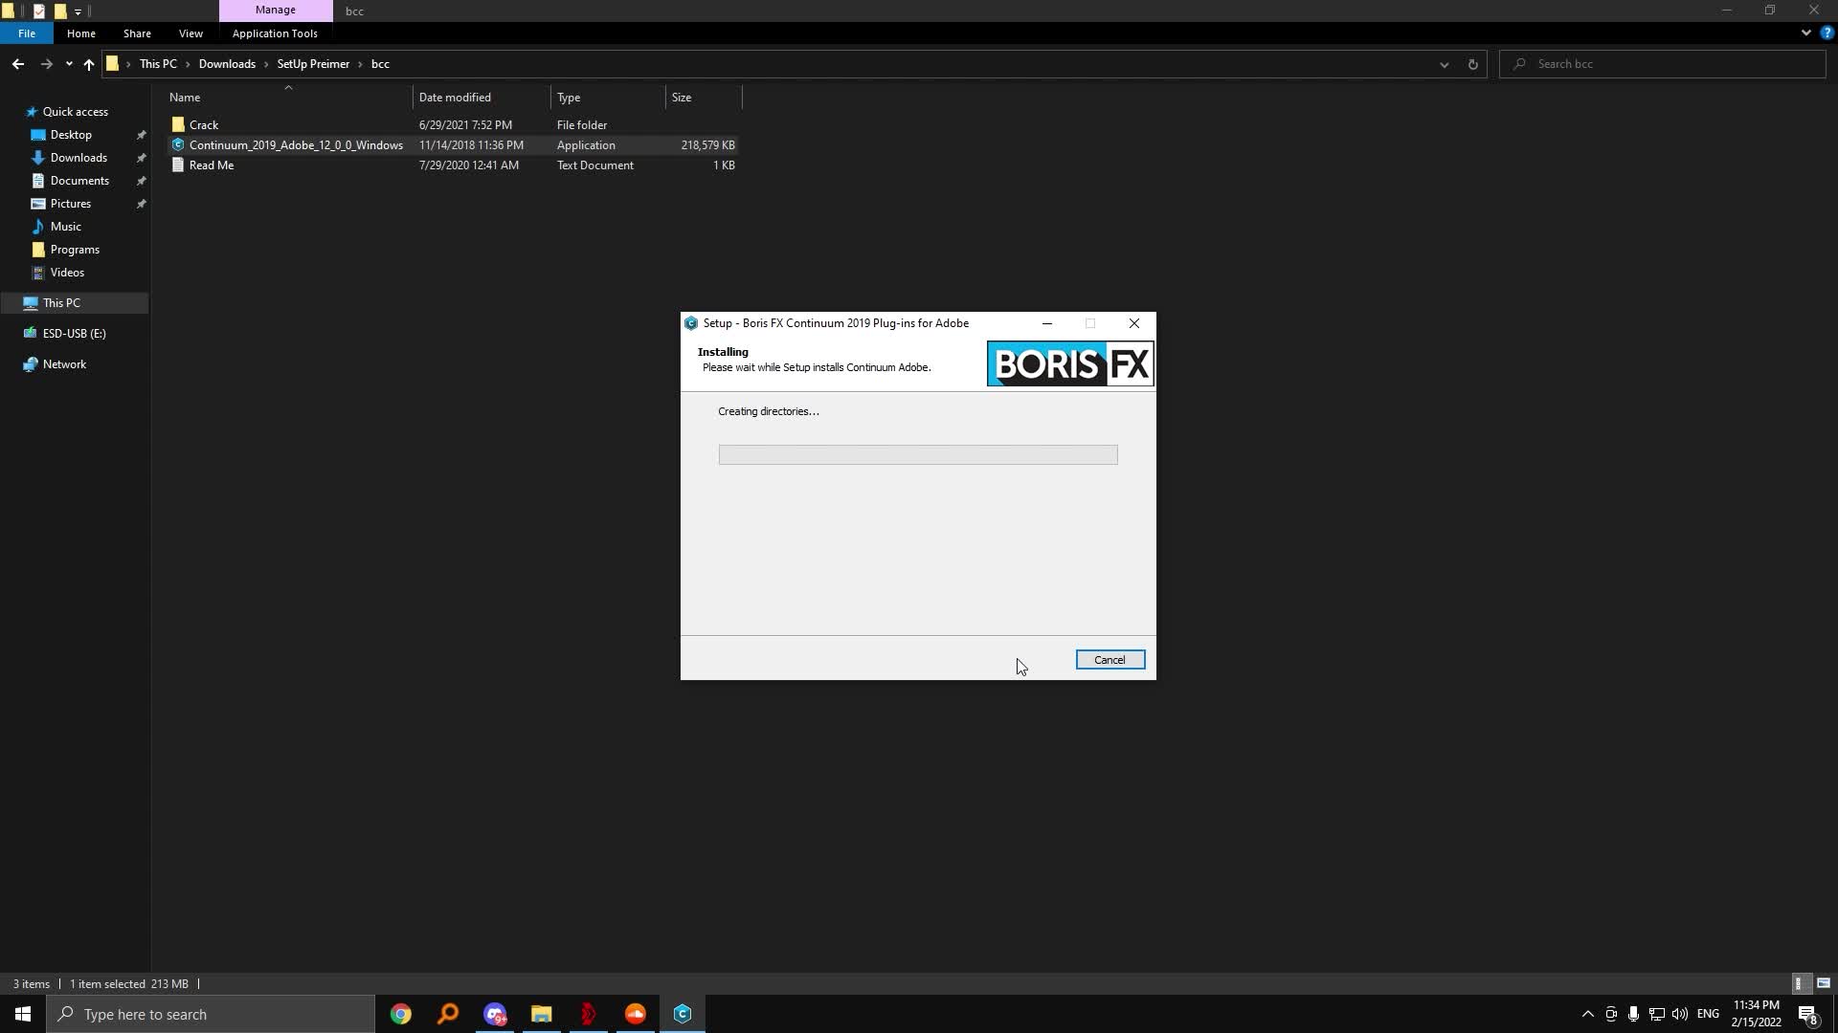Select the running Boris FX installer taskbar icon
Image resolution: width=1838 pixels, height=1033 pixels.
pos(683,1014)
